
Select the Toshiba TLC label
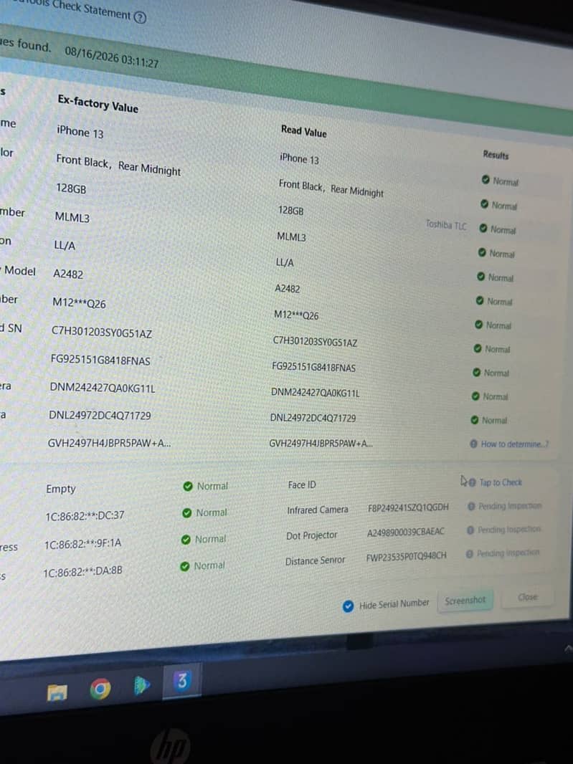click(446, 224)
